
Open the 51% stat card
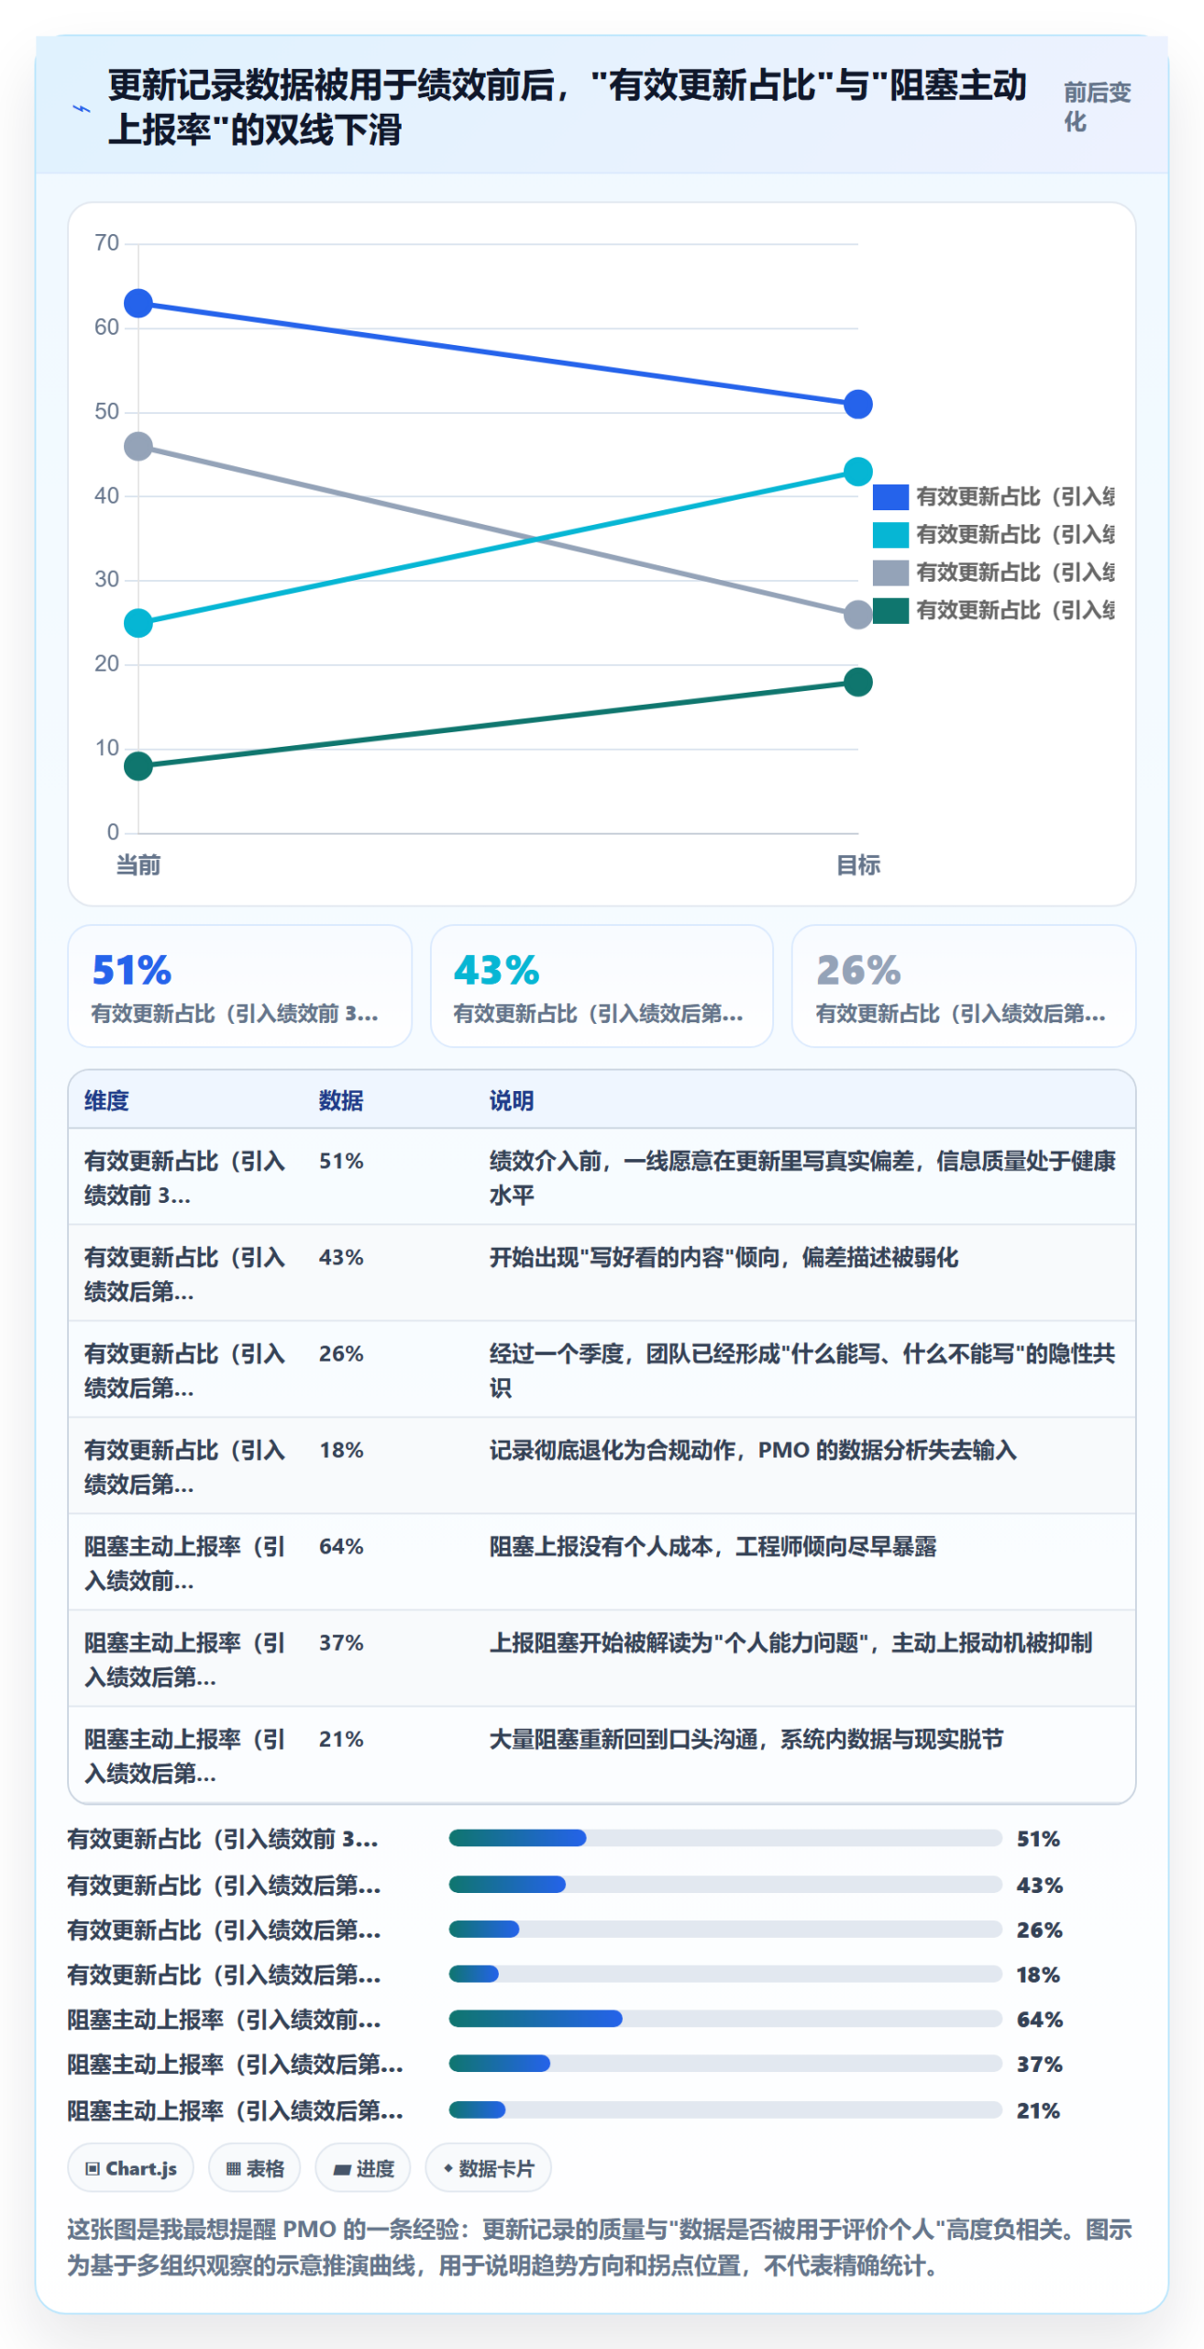(x=239, y=985)
